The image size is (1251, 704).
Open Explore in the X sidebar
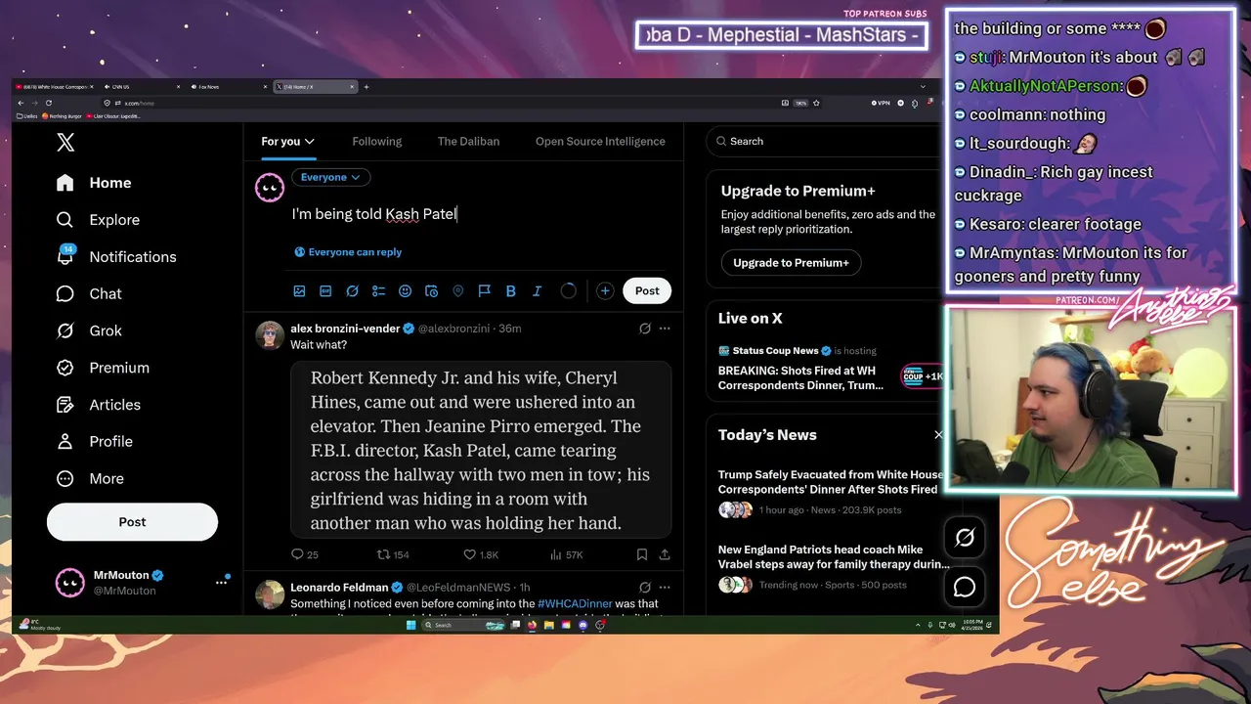[99, 220]
